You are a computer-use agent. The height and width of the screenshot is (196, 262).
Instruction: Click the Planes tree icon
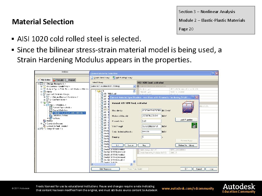(44, 92)
